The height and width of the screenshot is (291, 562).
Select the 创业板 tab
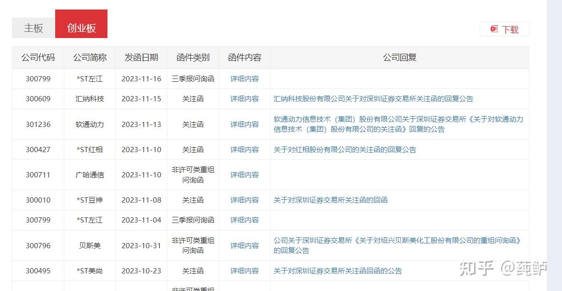tap(81, 24)
